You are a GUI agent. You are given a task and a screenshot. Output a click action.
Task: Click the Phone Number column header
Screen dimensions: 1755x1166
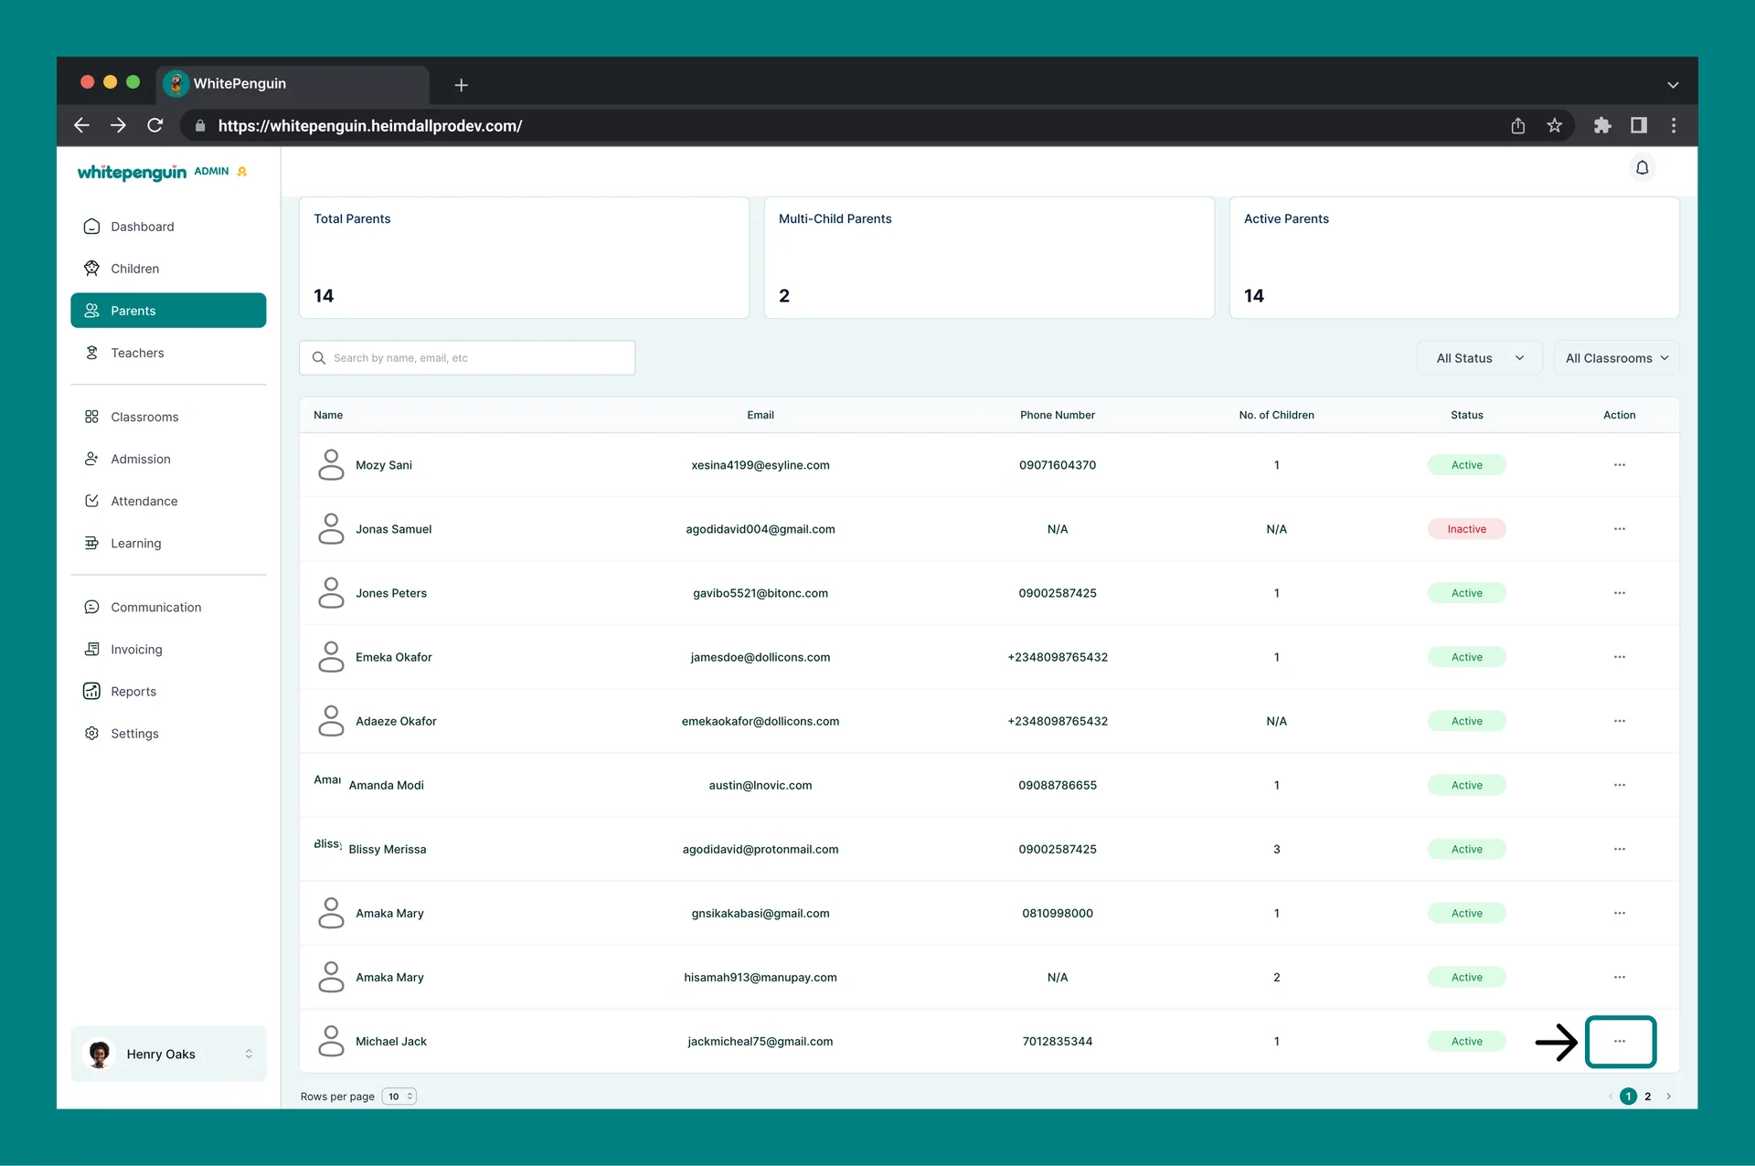[x=1058, y=415]
